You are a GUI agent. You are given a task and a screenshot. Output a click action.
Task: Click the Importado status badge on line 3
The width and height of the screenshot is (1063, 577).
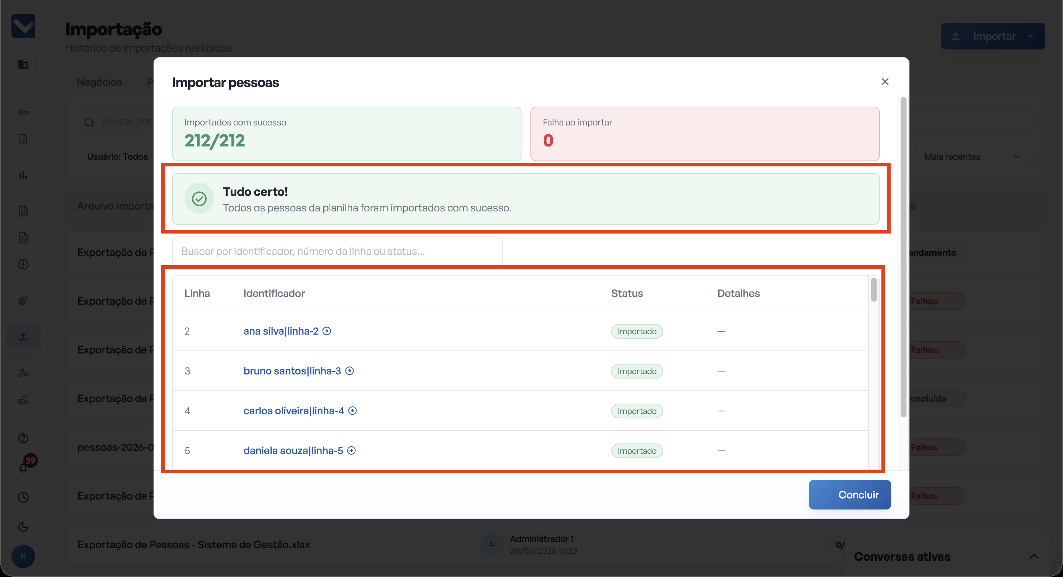coord(637,371)
